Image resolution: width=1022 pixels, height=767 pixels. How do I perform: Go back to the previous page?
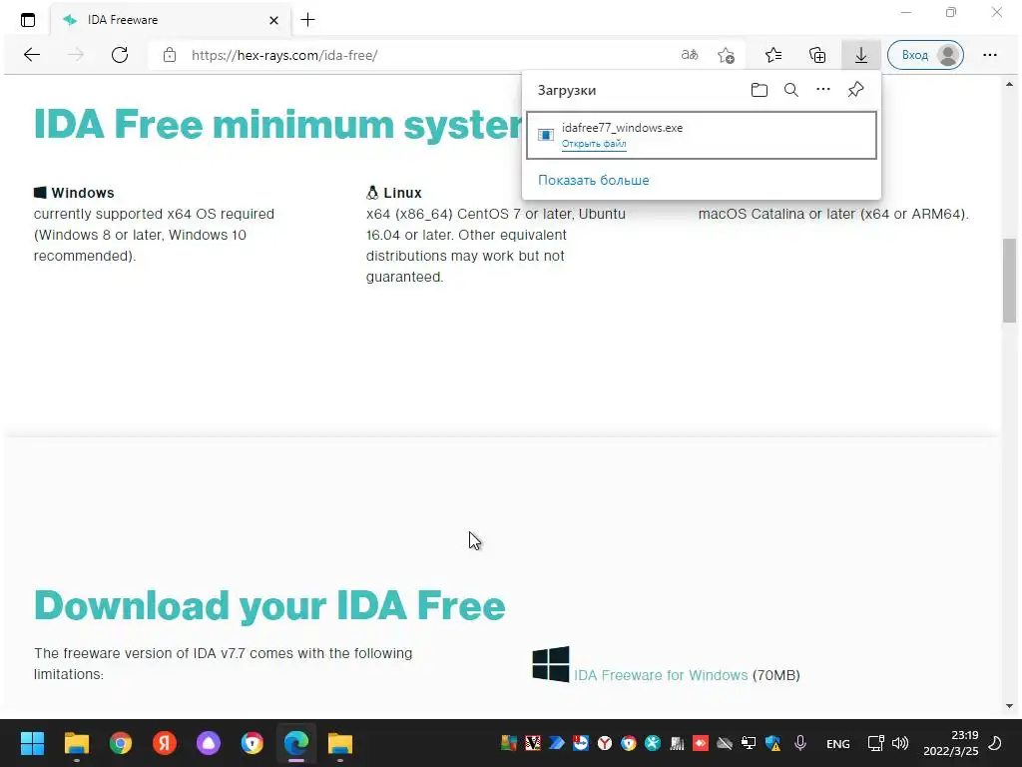coord(32,55)
